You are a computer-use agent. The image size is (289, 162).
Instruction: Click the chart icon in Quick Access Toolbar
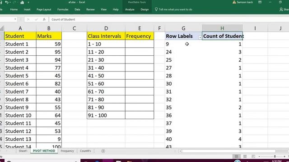pyautogui.click(x=22, y=2)
